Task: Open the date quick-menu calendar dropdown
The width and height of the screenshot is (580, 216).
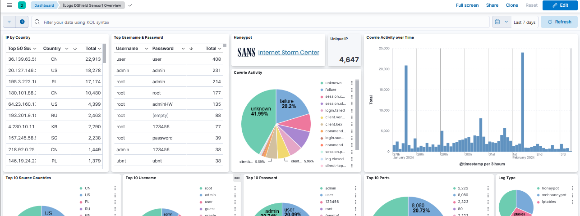Action: (x=502, y=22)
